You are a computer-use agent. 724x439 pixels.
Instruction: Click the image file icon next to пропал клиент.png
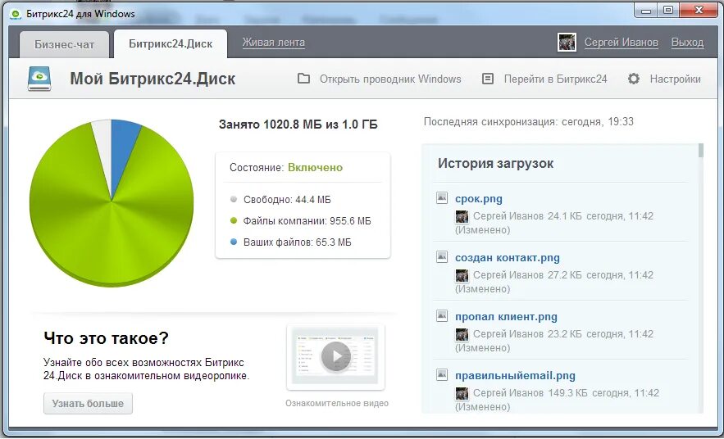point(442,316)
